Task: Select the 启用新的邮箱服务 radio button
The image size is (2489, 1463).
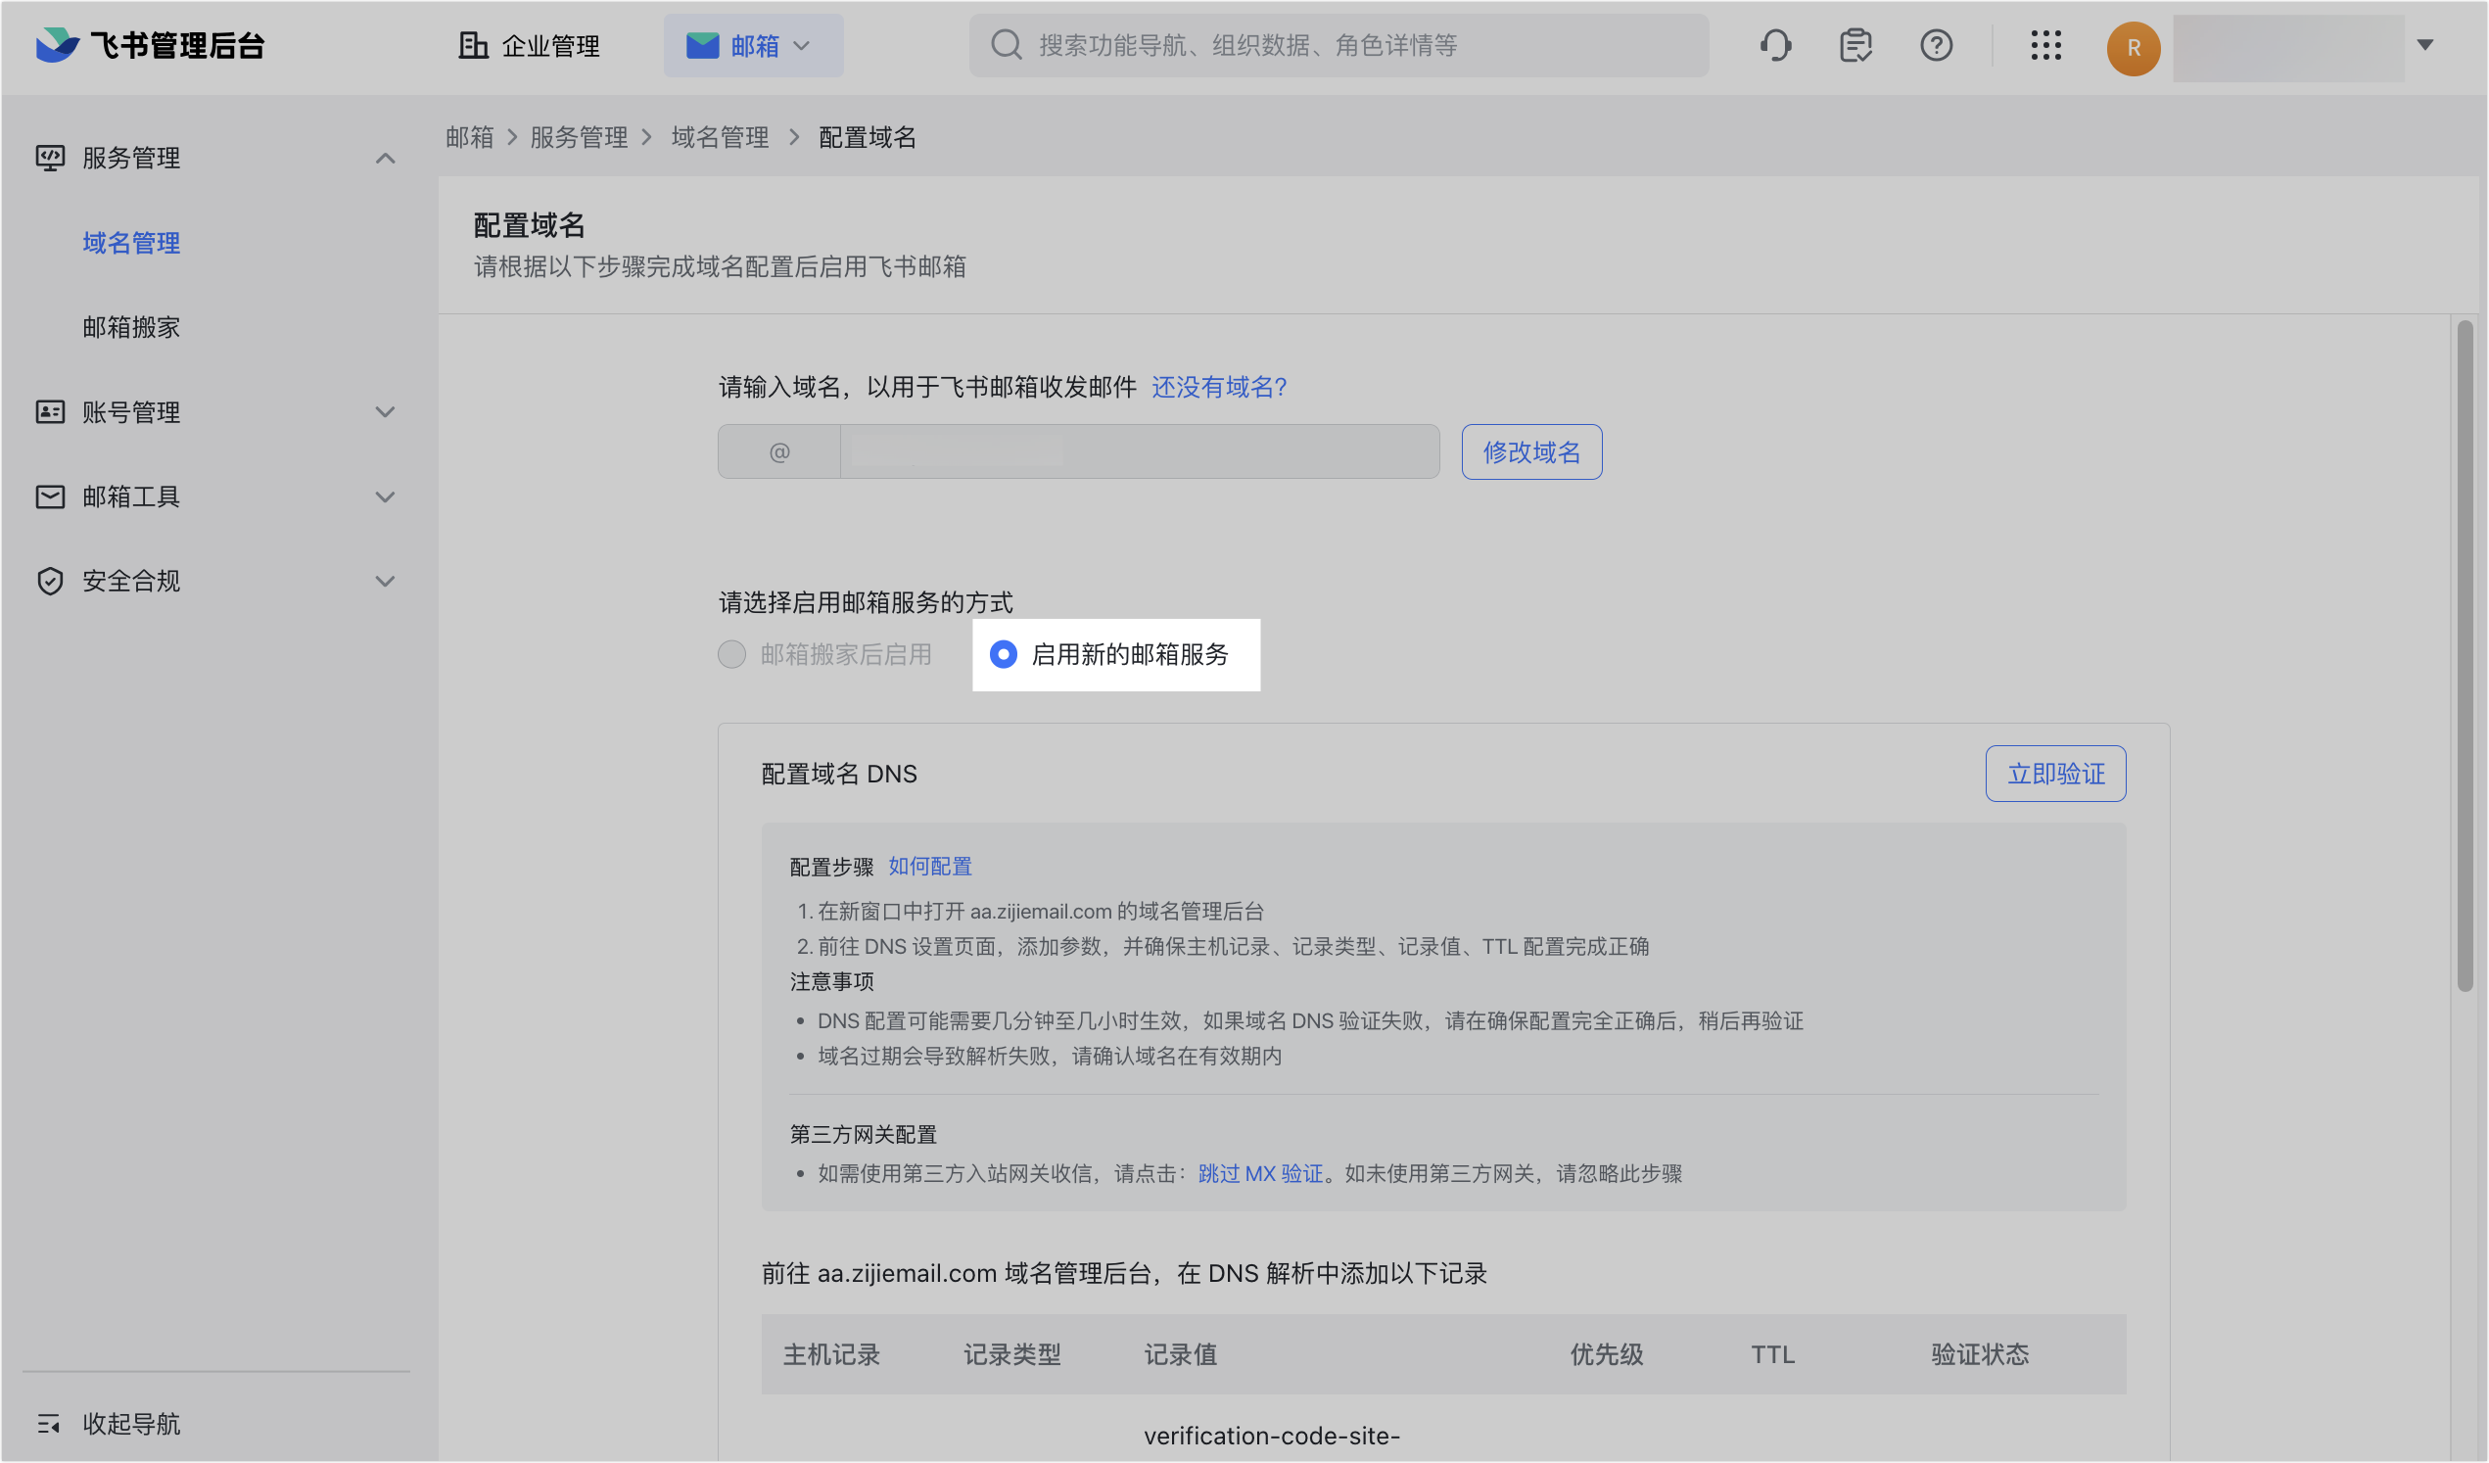Action: coord(1004,654)
